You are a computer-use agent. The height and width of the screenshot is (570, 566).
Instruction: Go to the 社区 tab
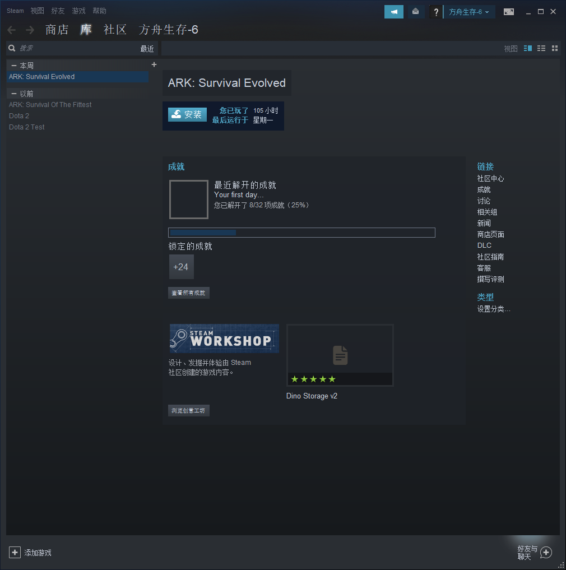115,30
